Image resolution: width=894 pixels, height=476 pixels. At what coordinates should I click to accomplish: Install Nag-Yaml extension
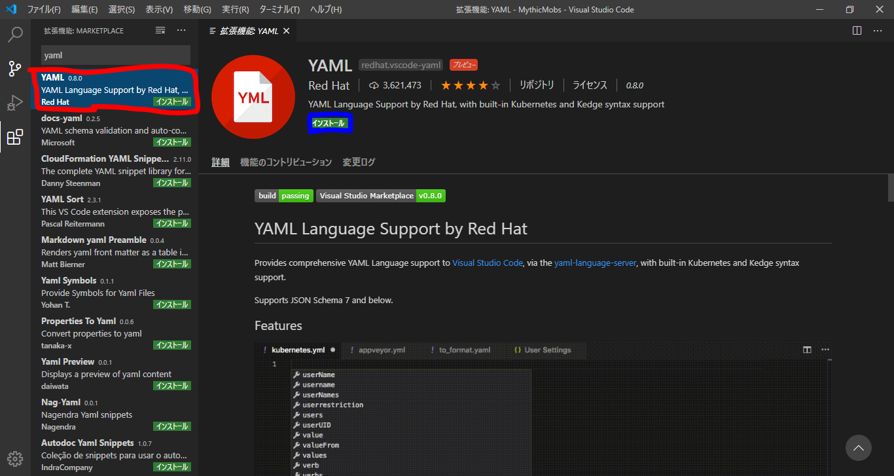pos(172,427)
